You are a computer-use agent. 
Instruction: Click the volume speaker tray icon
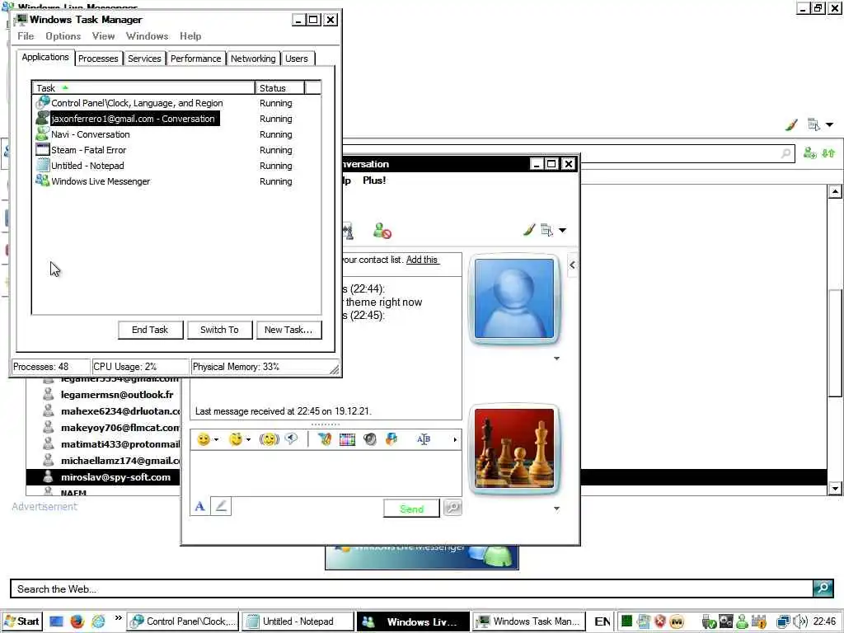(800, 621)
